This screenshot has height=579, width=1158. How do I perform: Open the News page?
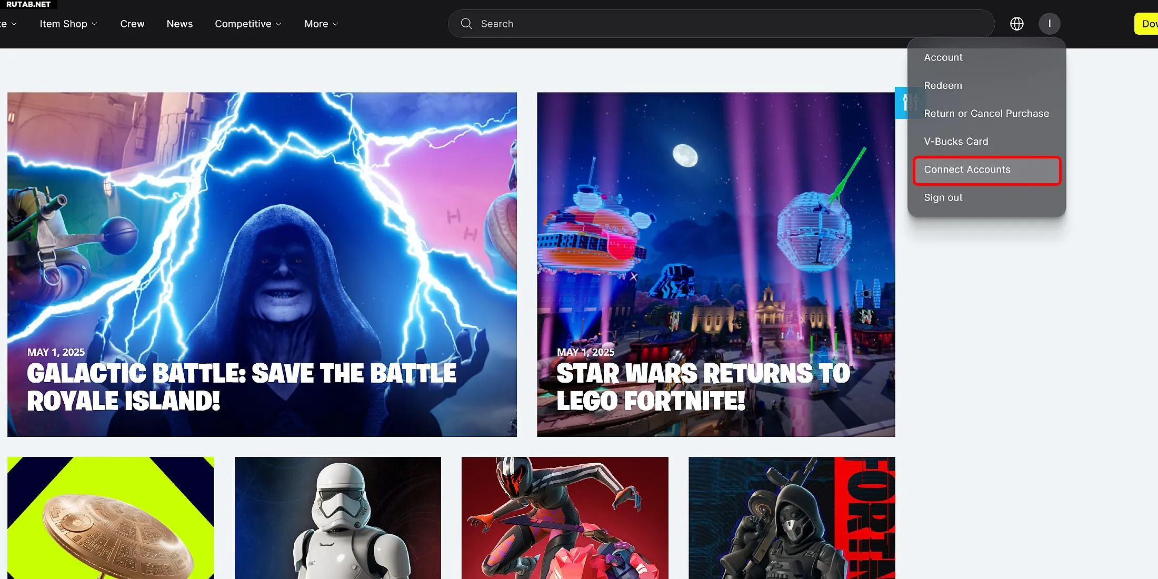click(x=179, y=24)
